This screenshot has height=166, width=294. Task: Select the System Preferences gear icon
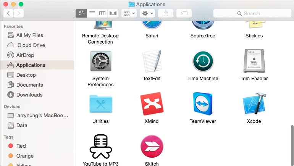101,61
